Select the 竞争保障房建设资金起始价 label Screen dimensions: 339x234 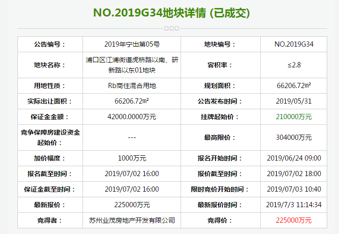tap(50, 137)
